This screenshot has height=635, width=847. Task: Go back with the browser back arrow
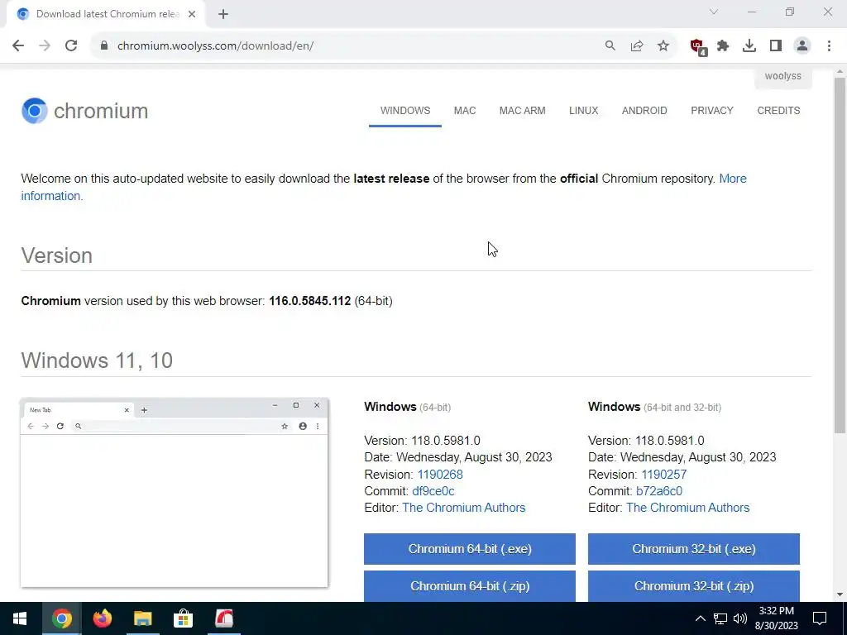click(18, 45)
